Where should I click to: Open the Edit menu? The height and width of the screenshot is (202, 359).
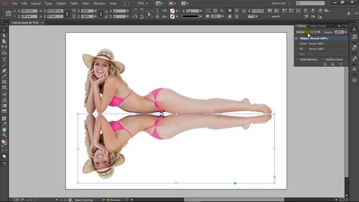point(24,3)
